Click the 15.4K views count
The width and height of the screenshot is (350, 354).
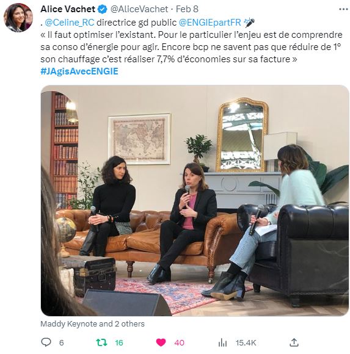tap(246, 343)
